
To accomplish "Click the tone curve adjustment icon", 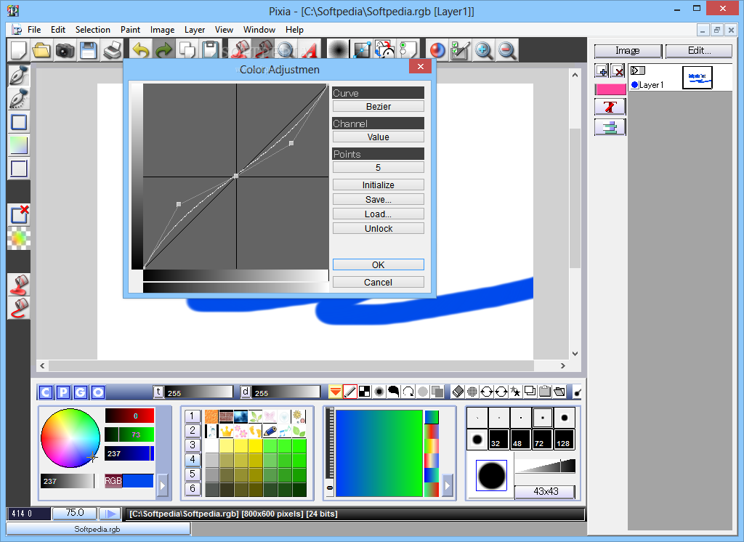I will tap(362, 50).
